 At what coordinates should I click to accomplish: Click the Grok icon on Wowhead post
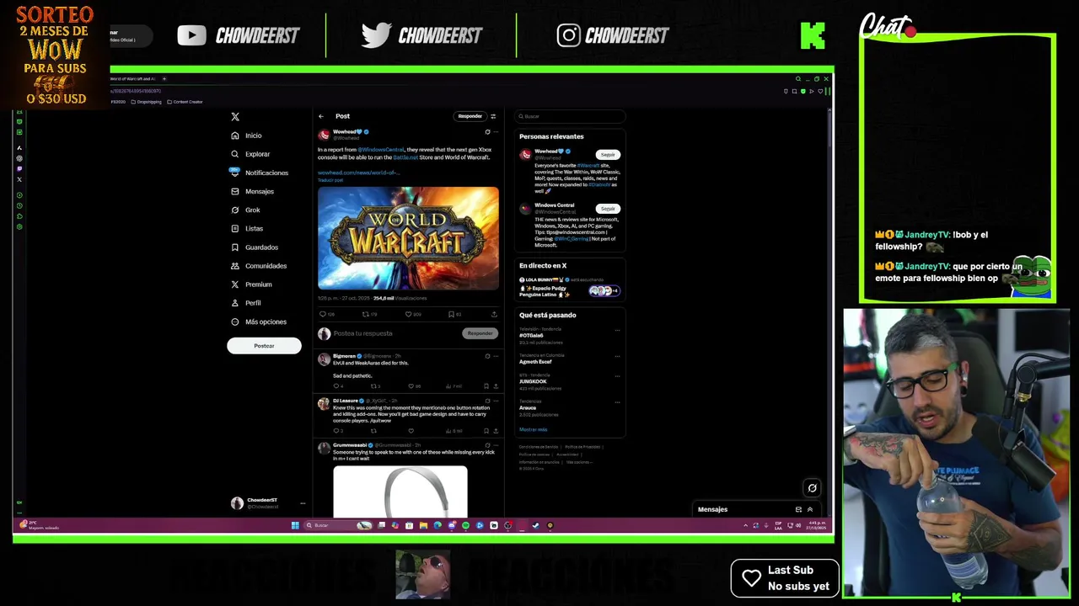coord(487,132)
